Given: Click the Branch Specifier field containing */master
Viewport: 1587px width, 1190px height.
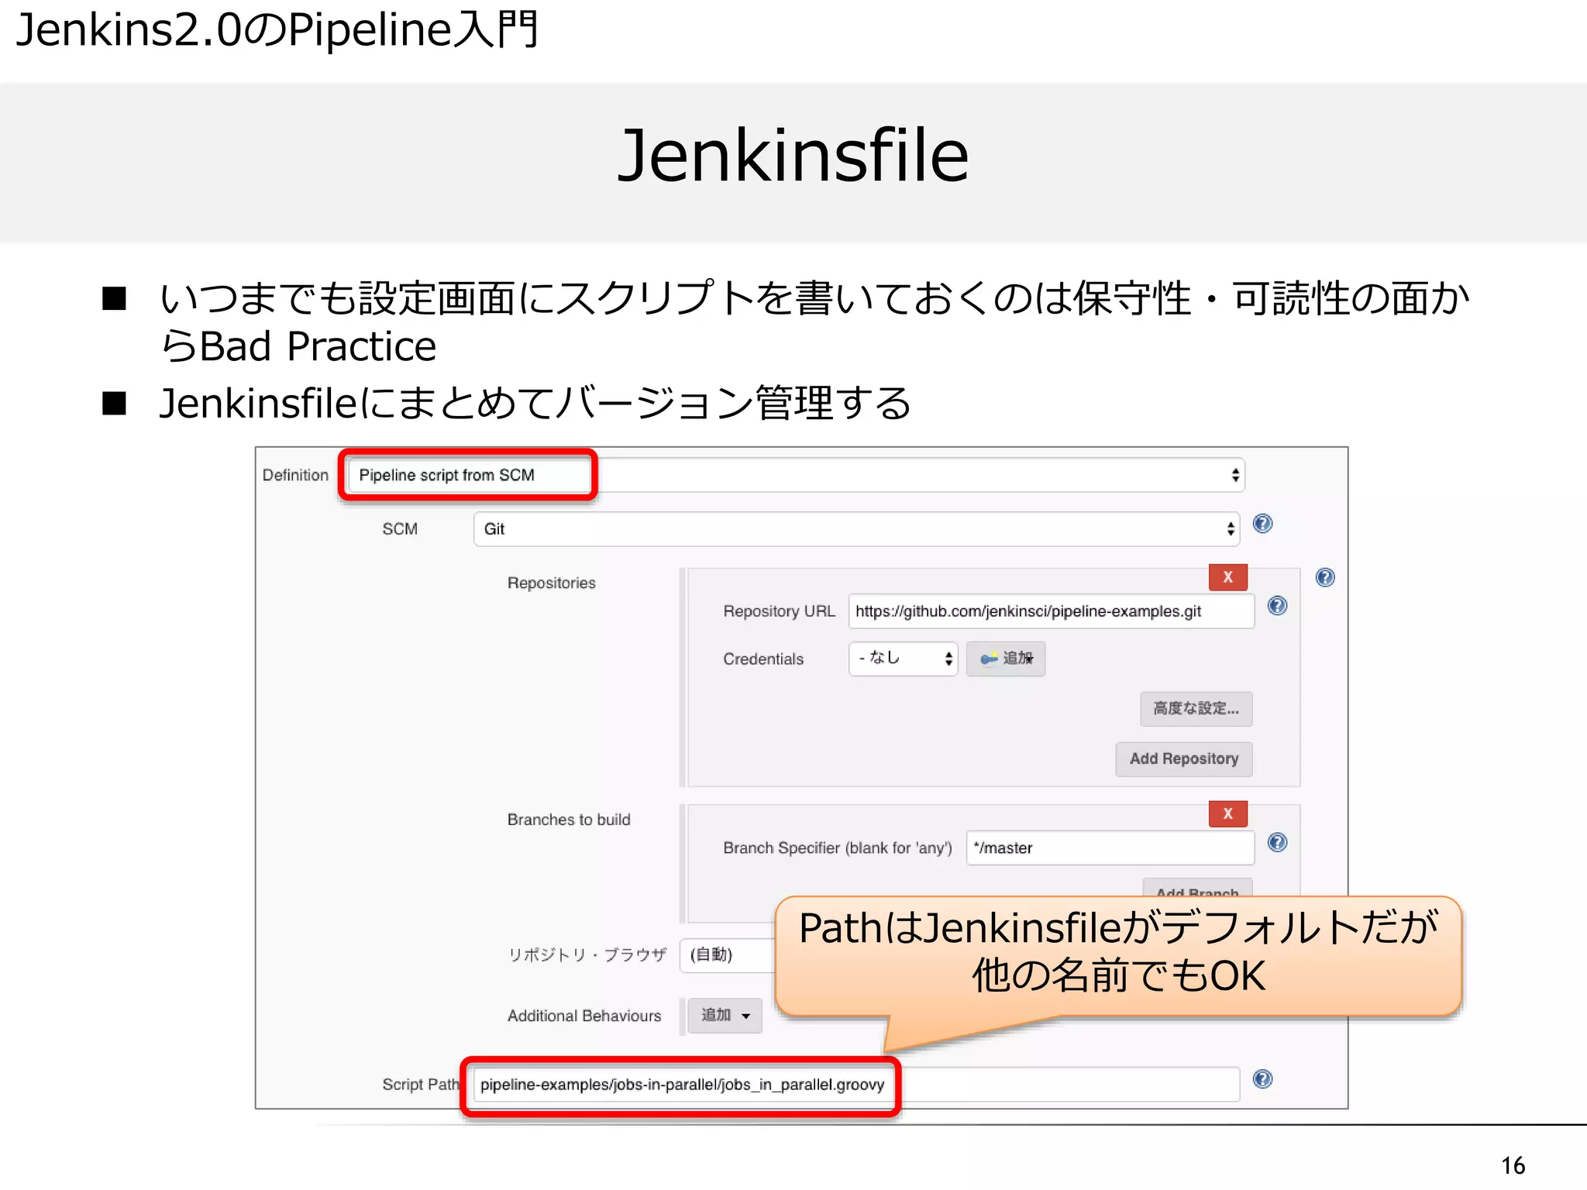Looking at the screenshot, I should pyautogui.click(x=1110, y=848).
